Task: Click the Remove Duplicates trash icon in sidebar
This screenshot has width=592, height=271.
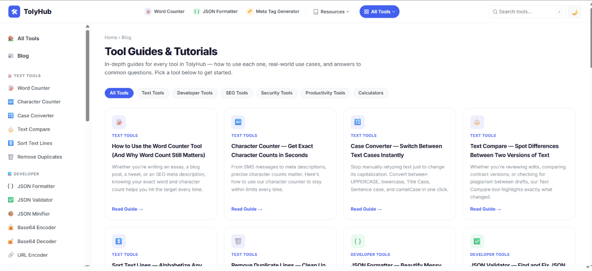Action: point(11,157)
